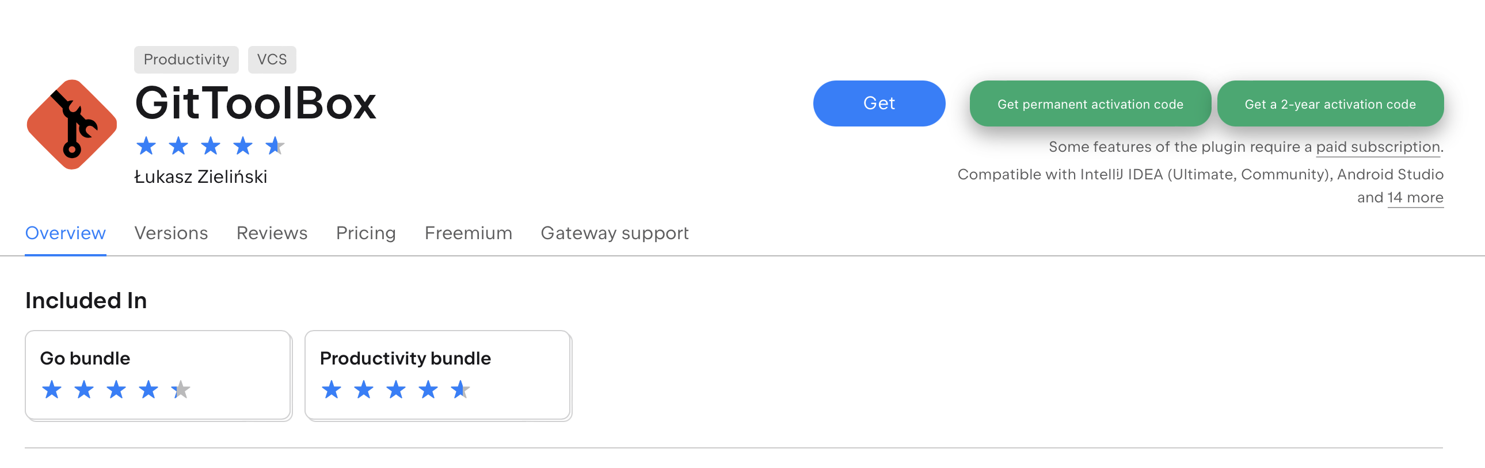The image size is (1485, 468).
Task: Click the Go bundle star rating
Action: click(x=115, y=390)
